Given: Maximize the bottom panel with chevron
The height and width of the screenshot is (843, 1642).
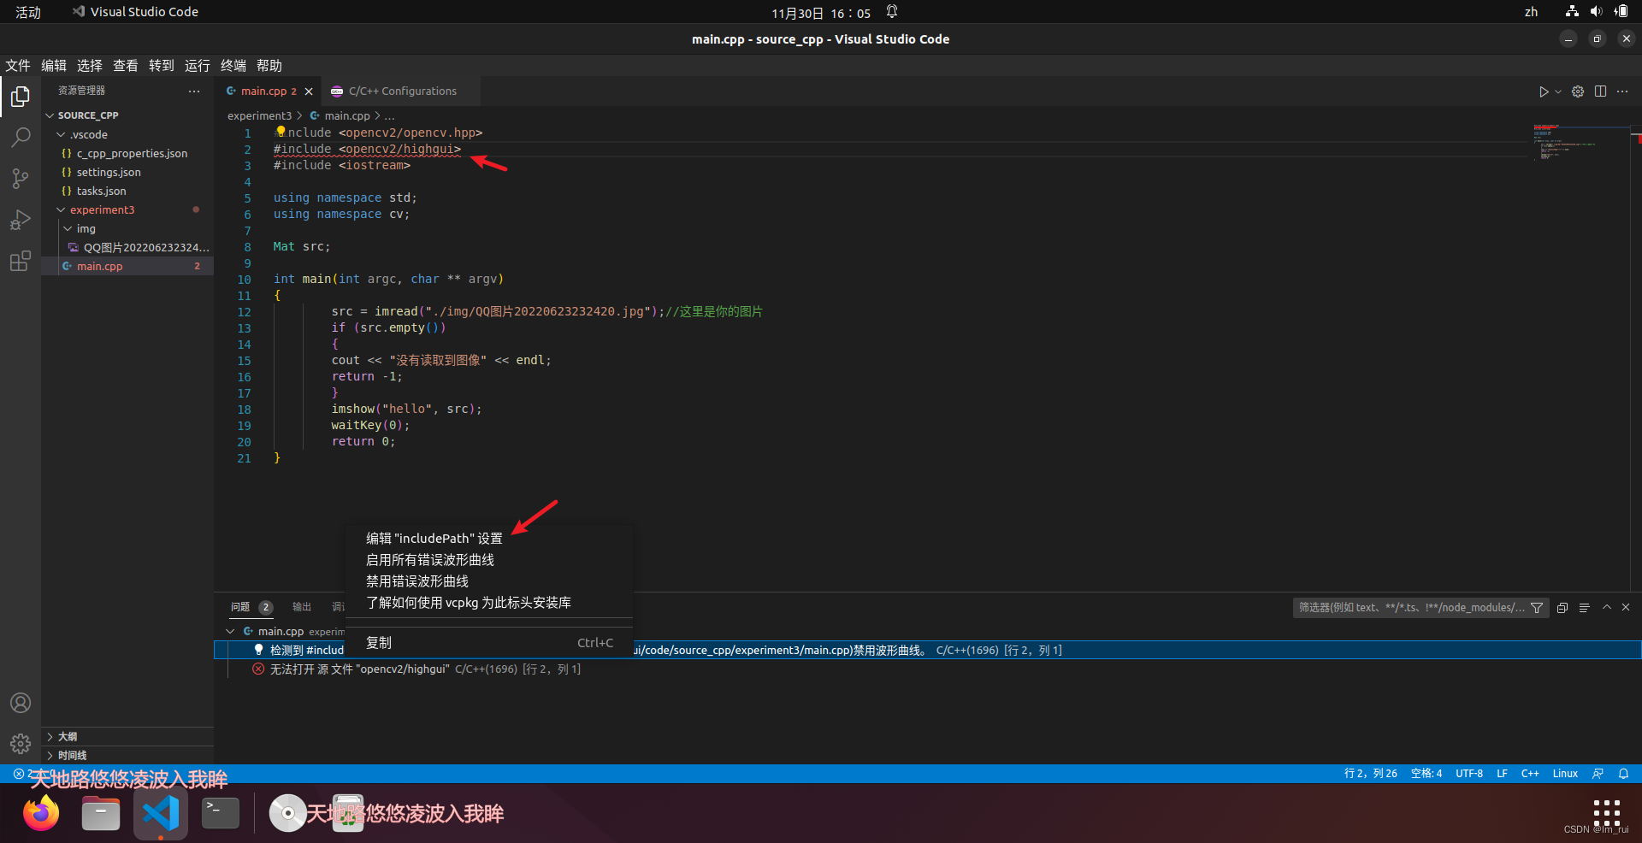Looking at the screenshot, I should click(x=1607, y=607).
